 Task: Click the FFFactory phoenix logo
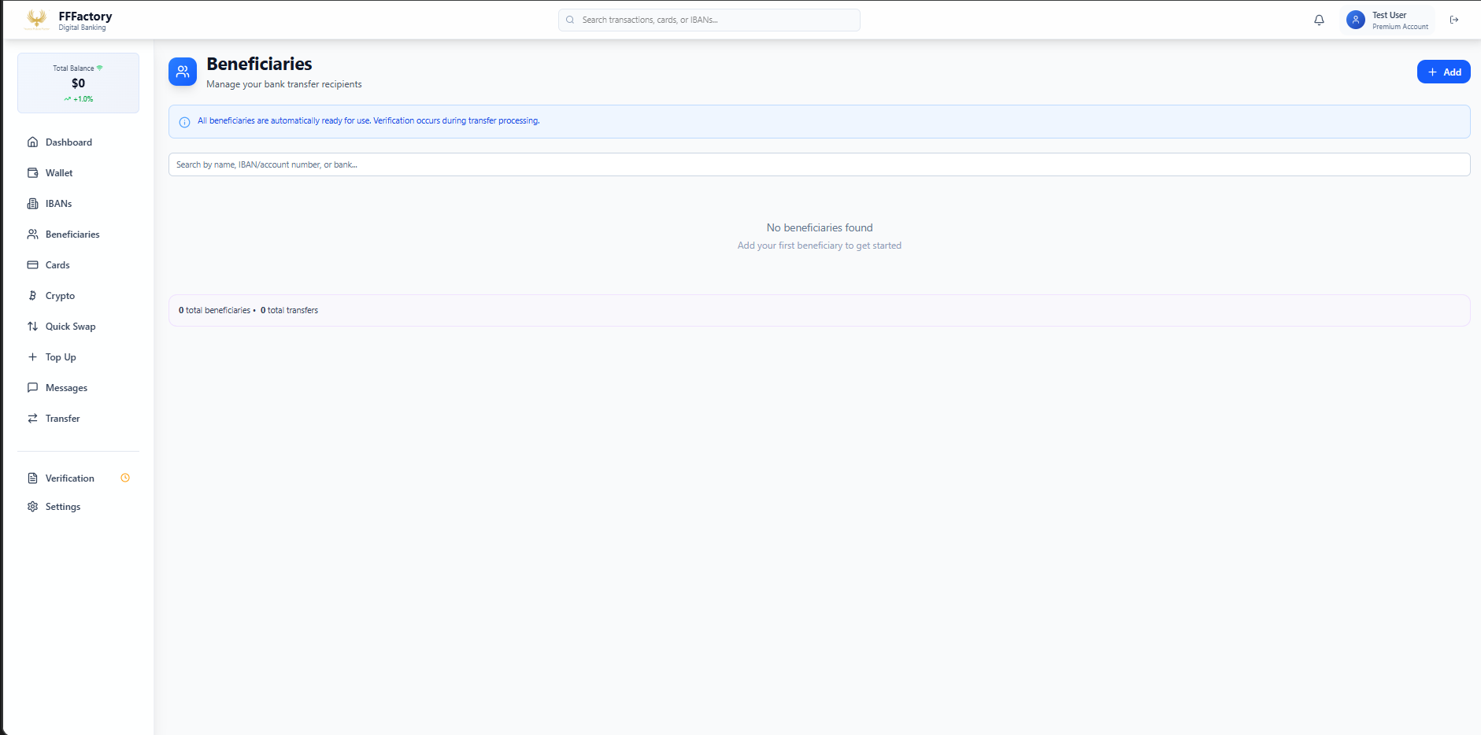[36, 20]
